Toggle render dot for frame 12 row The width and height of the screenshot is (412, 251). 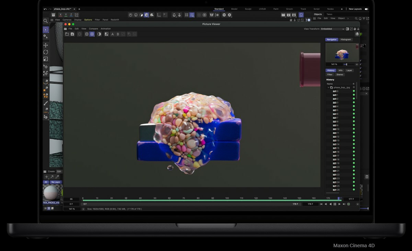[x=354, y=137]
